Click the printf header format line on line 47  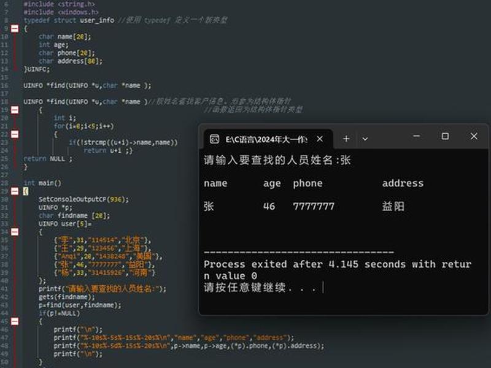(x=174, y=338)
